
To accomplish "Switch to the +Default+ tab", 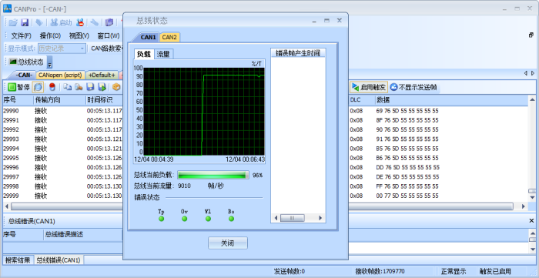I will [102, 75].
